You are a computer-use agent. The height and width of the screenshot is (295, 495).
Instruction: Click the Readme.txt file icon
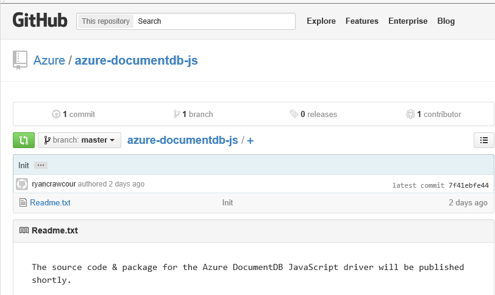(23, 202)
